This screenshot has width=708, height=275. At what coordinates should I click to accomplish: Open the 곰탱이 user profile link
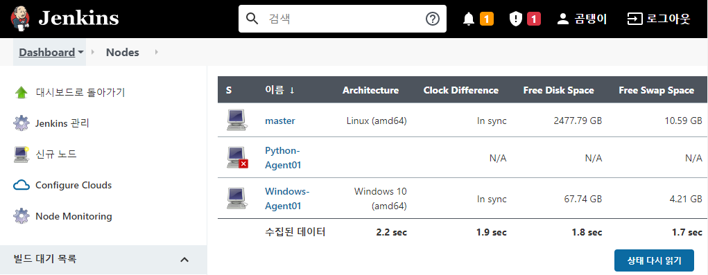(x=591, y=19)
